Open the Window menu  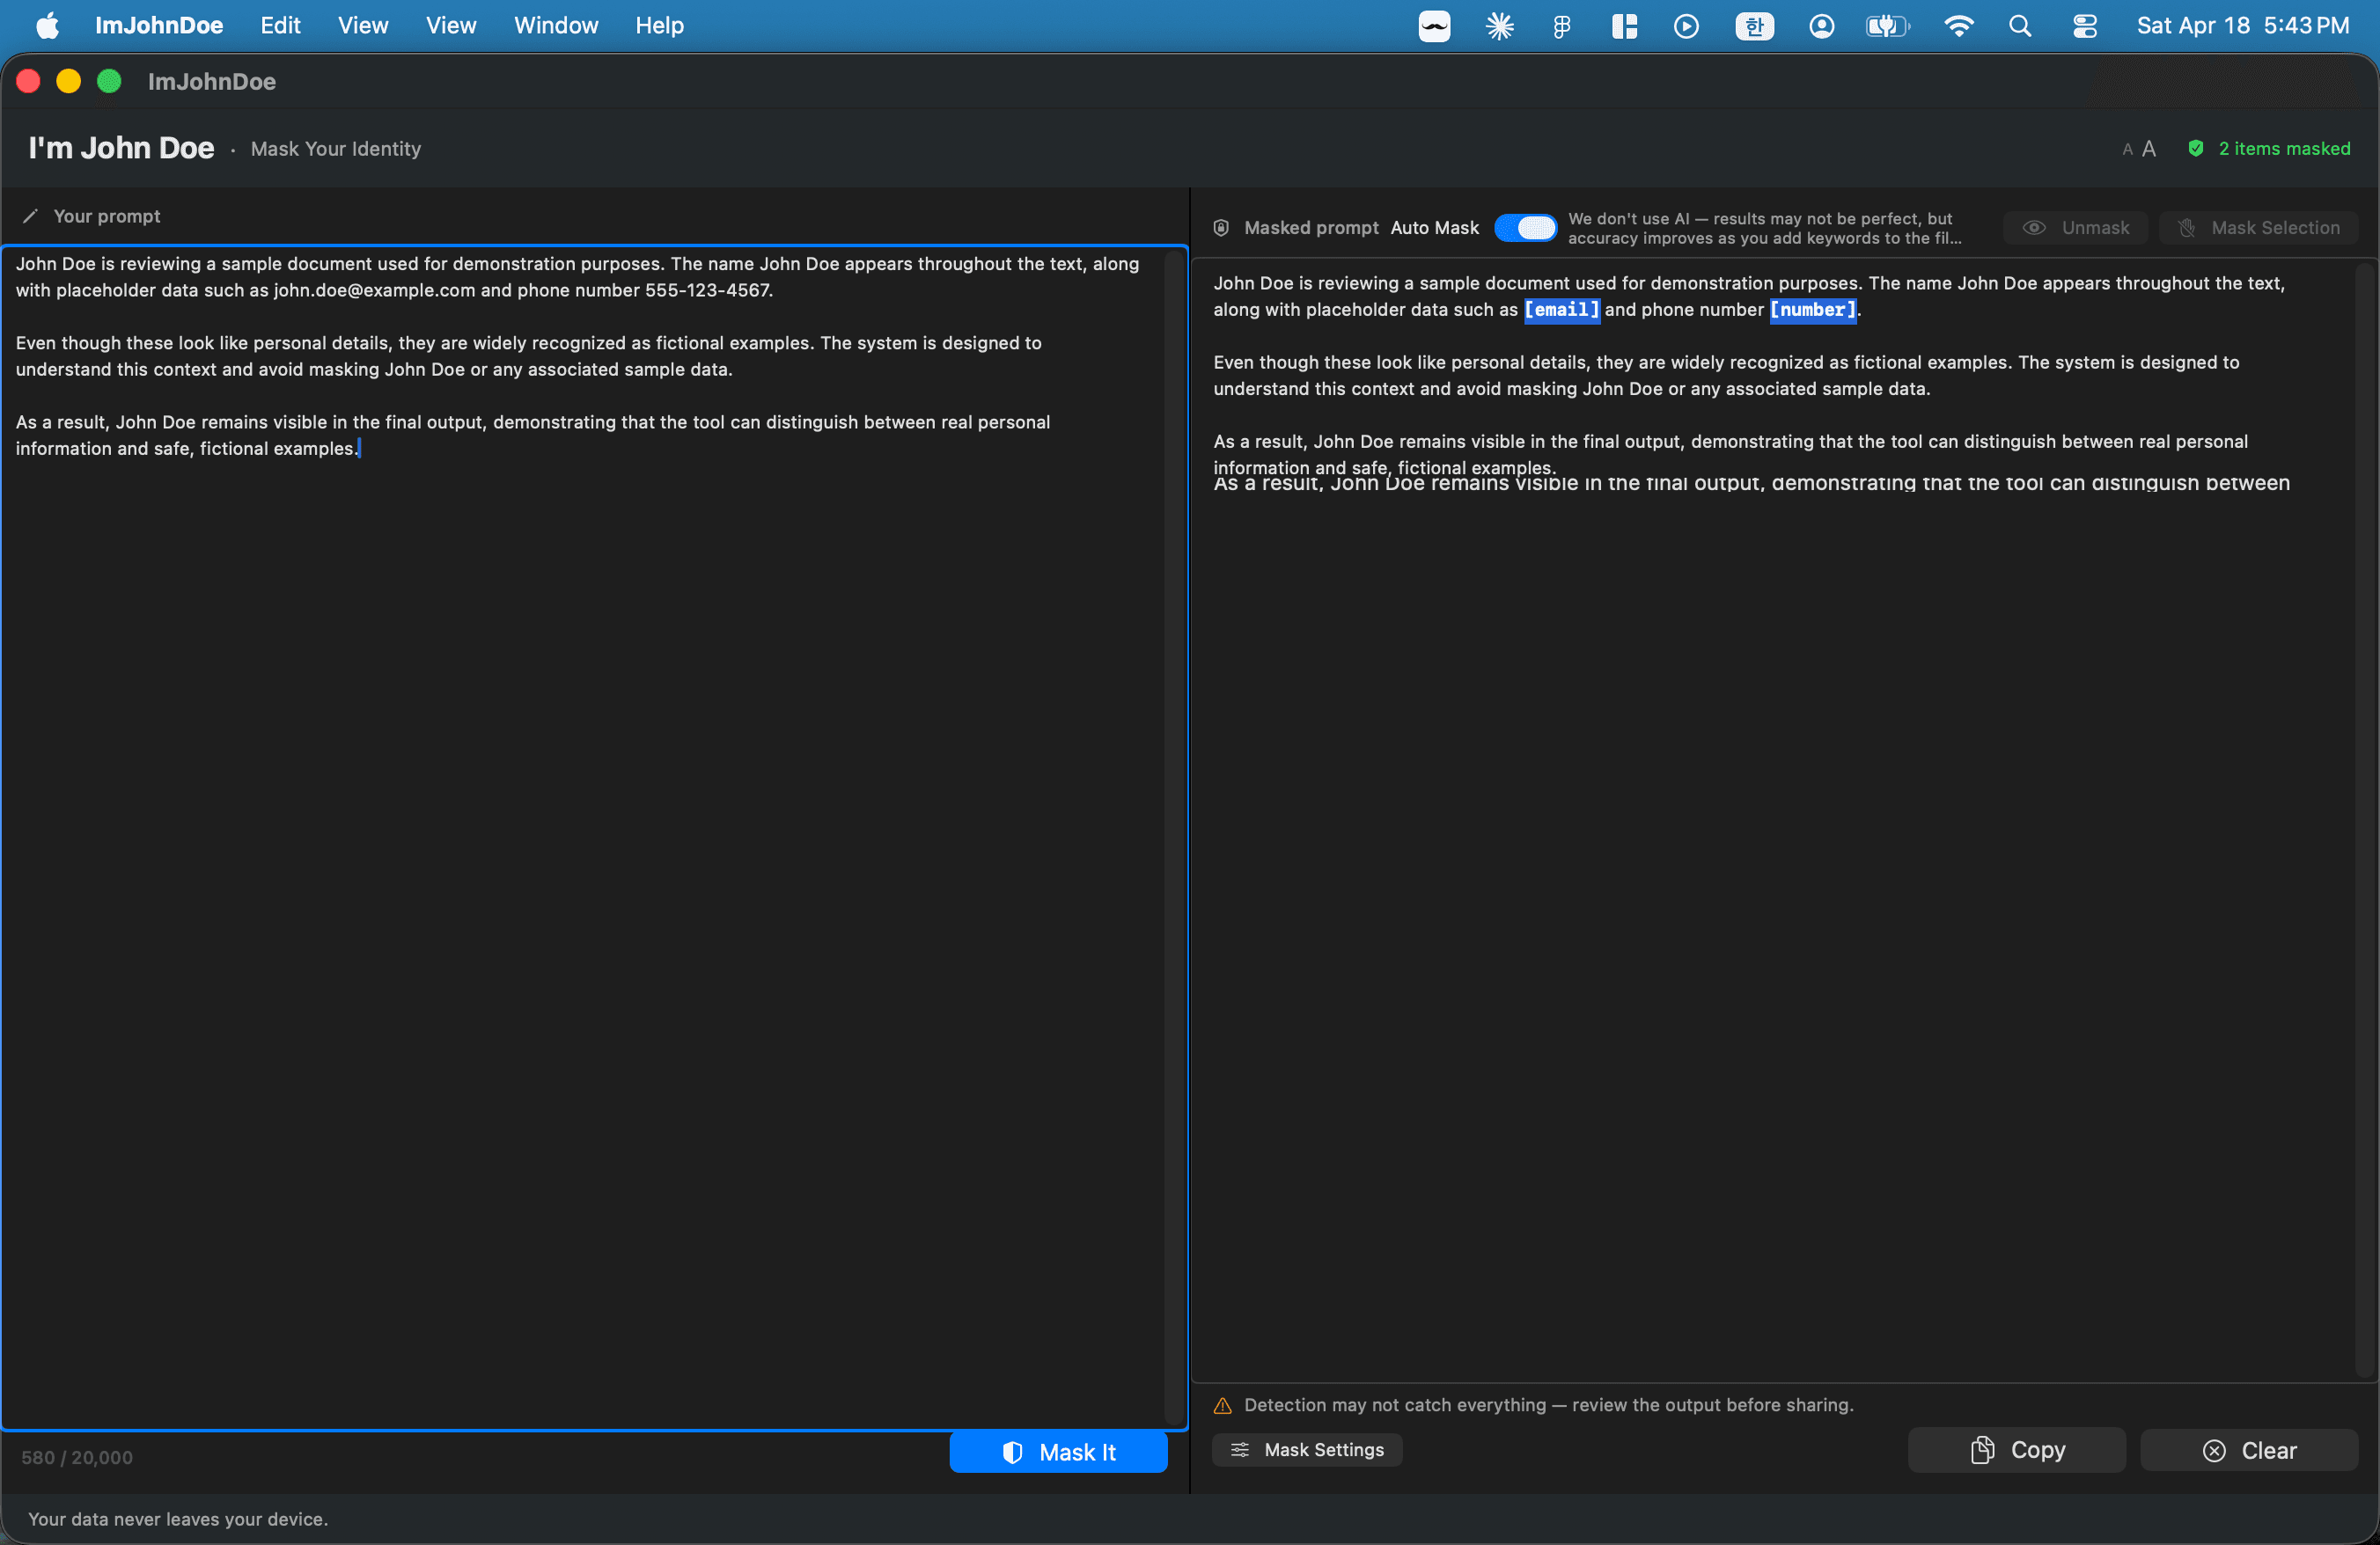(555, 25)
